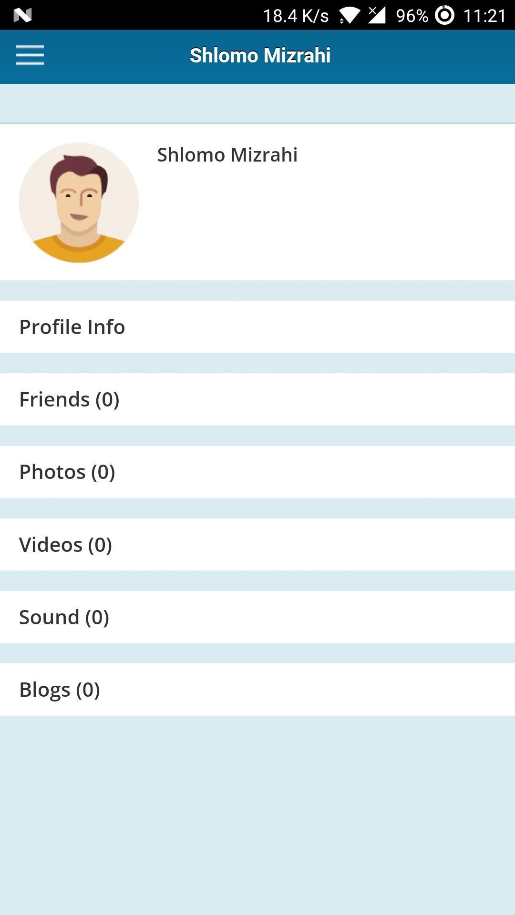Select the Sound (0) entry
Screen dimensions: 515x915
coord(257,617)
